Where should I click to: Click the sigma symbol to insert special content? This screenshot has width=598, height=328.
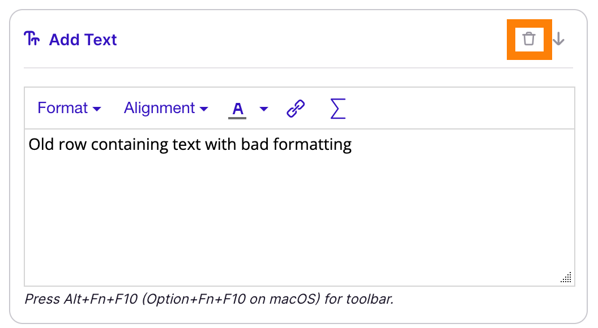coord(337,109)
